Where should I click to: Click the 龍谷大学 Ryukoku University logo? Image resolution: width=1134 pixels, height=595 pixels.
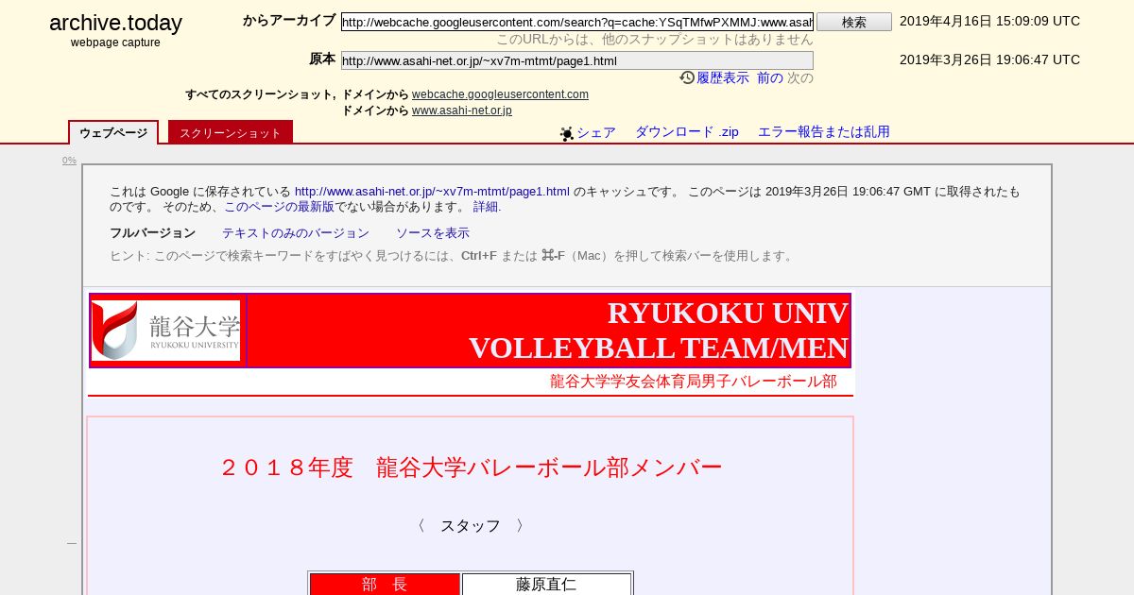[166, 331]
